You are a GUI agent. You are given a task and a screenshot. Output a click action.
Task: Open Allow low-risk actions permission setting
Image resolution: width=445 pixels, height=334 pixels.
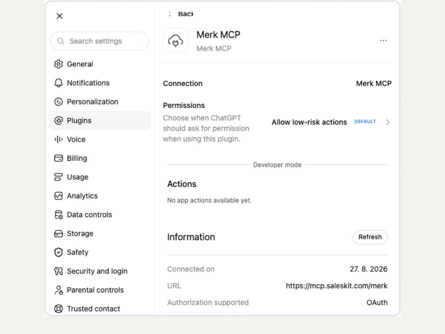coord(309,122)
